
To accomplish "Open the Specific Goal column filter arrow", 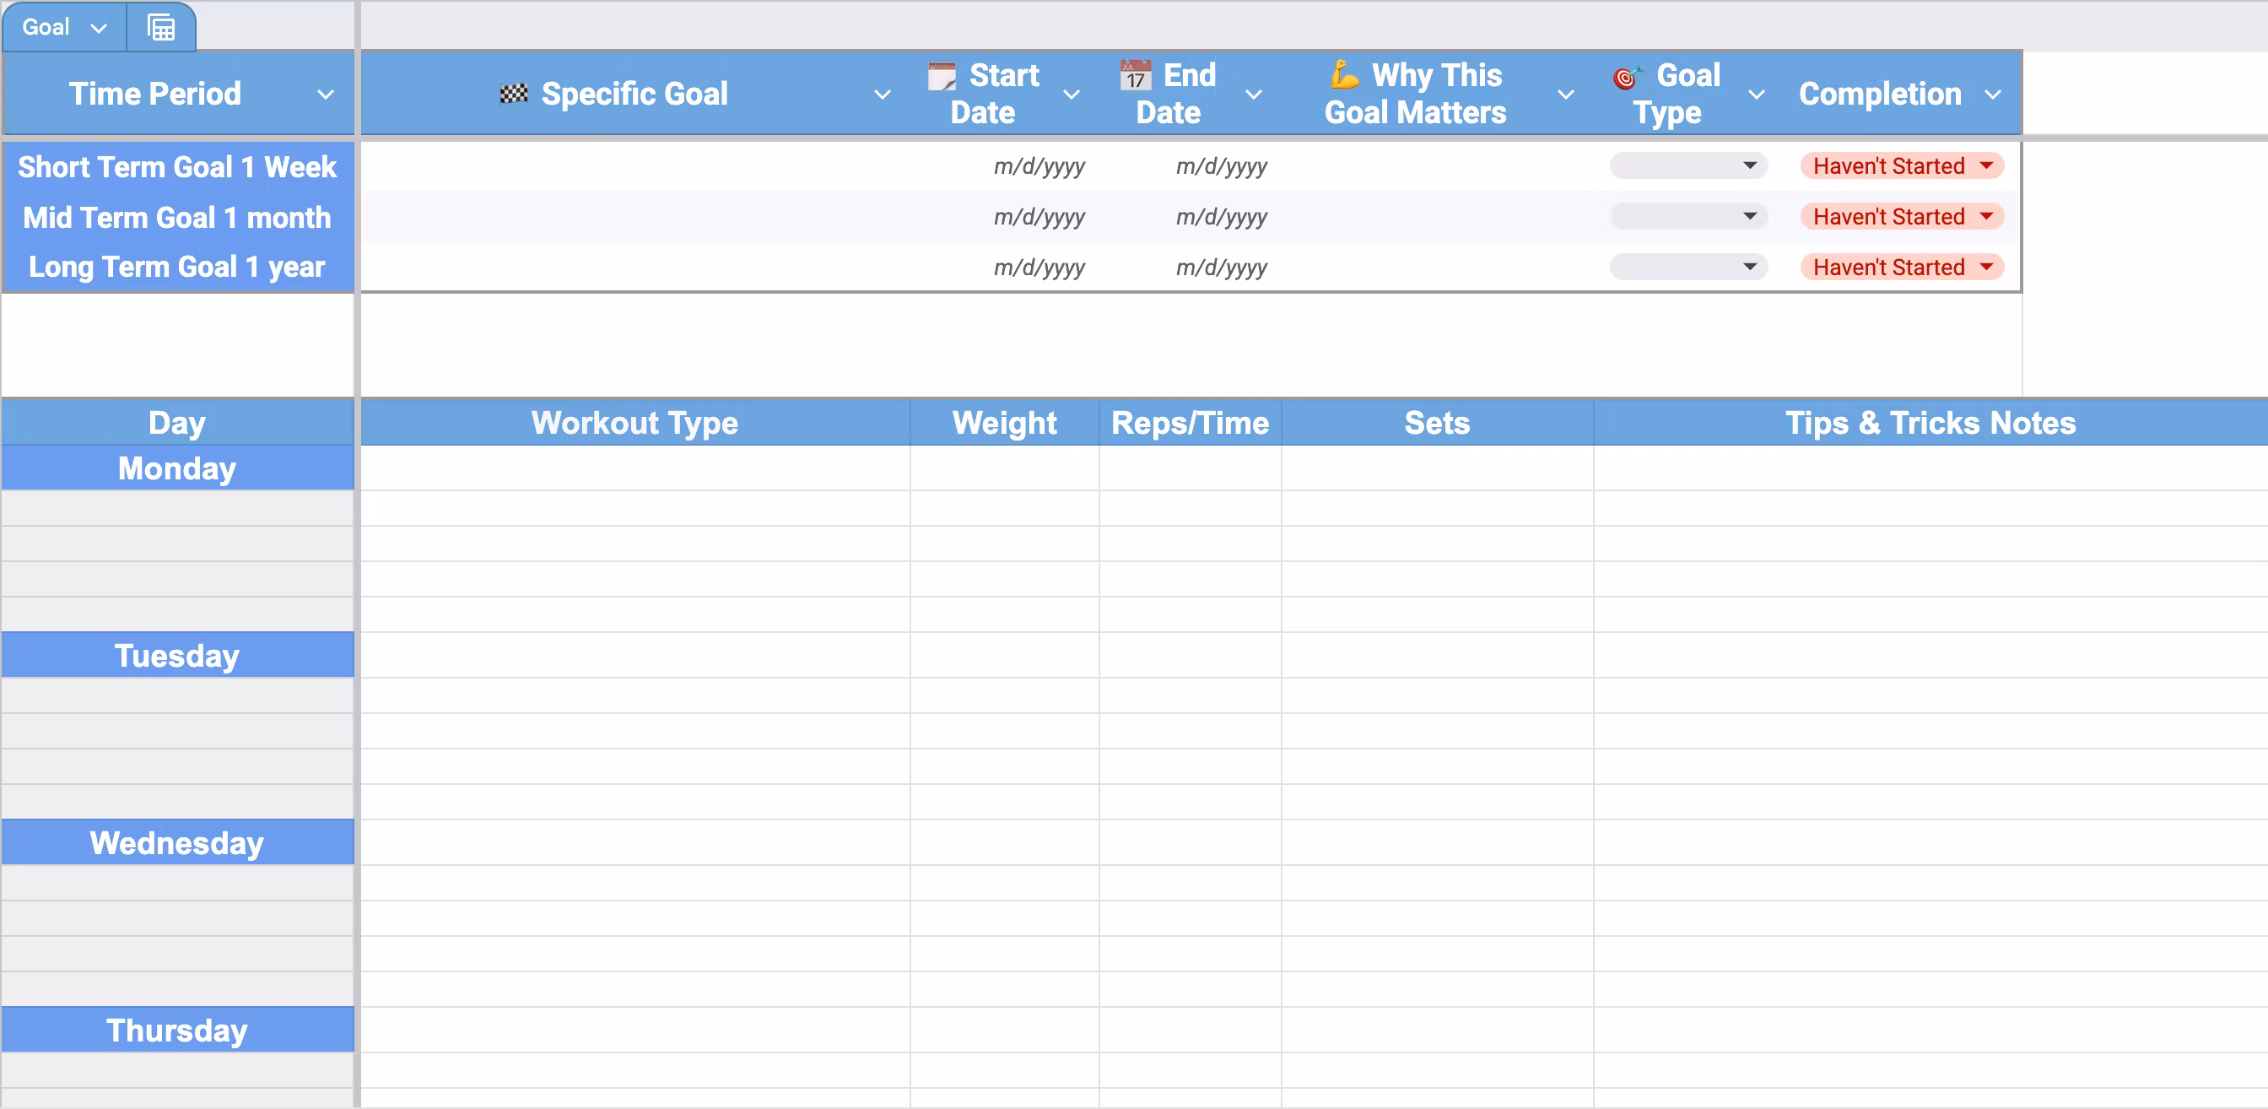I will (882, 95).
